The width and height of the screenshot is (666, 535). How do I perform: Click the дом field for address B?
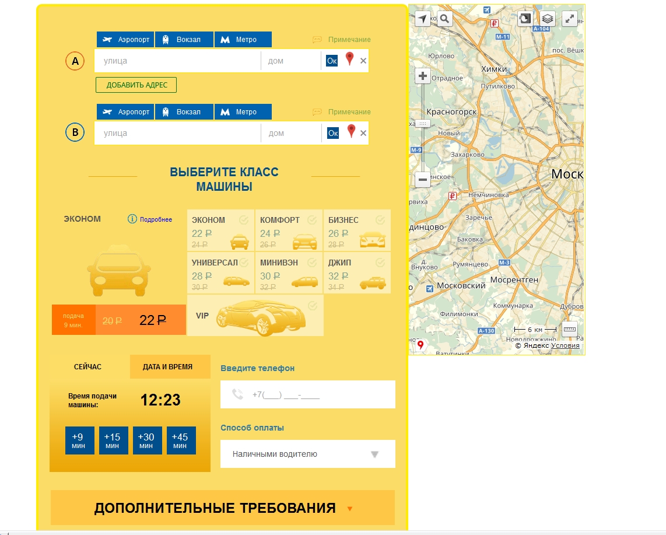coord(292,133)
